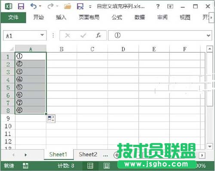The width and height of the screenshot is (215, 171).
Task: Select row 12 header
Action: click(8, 141)
